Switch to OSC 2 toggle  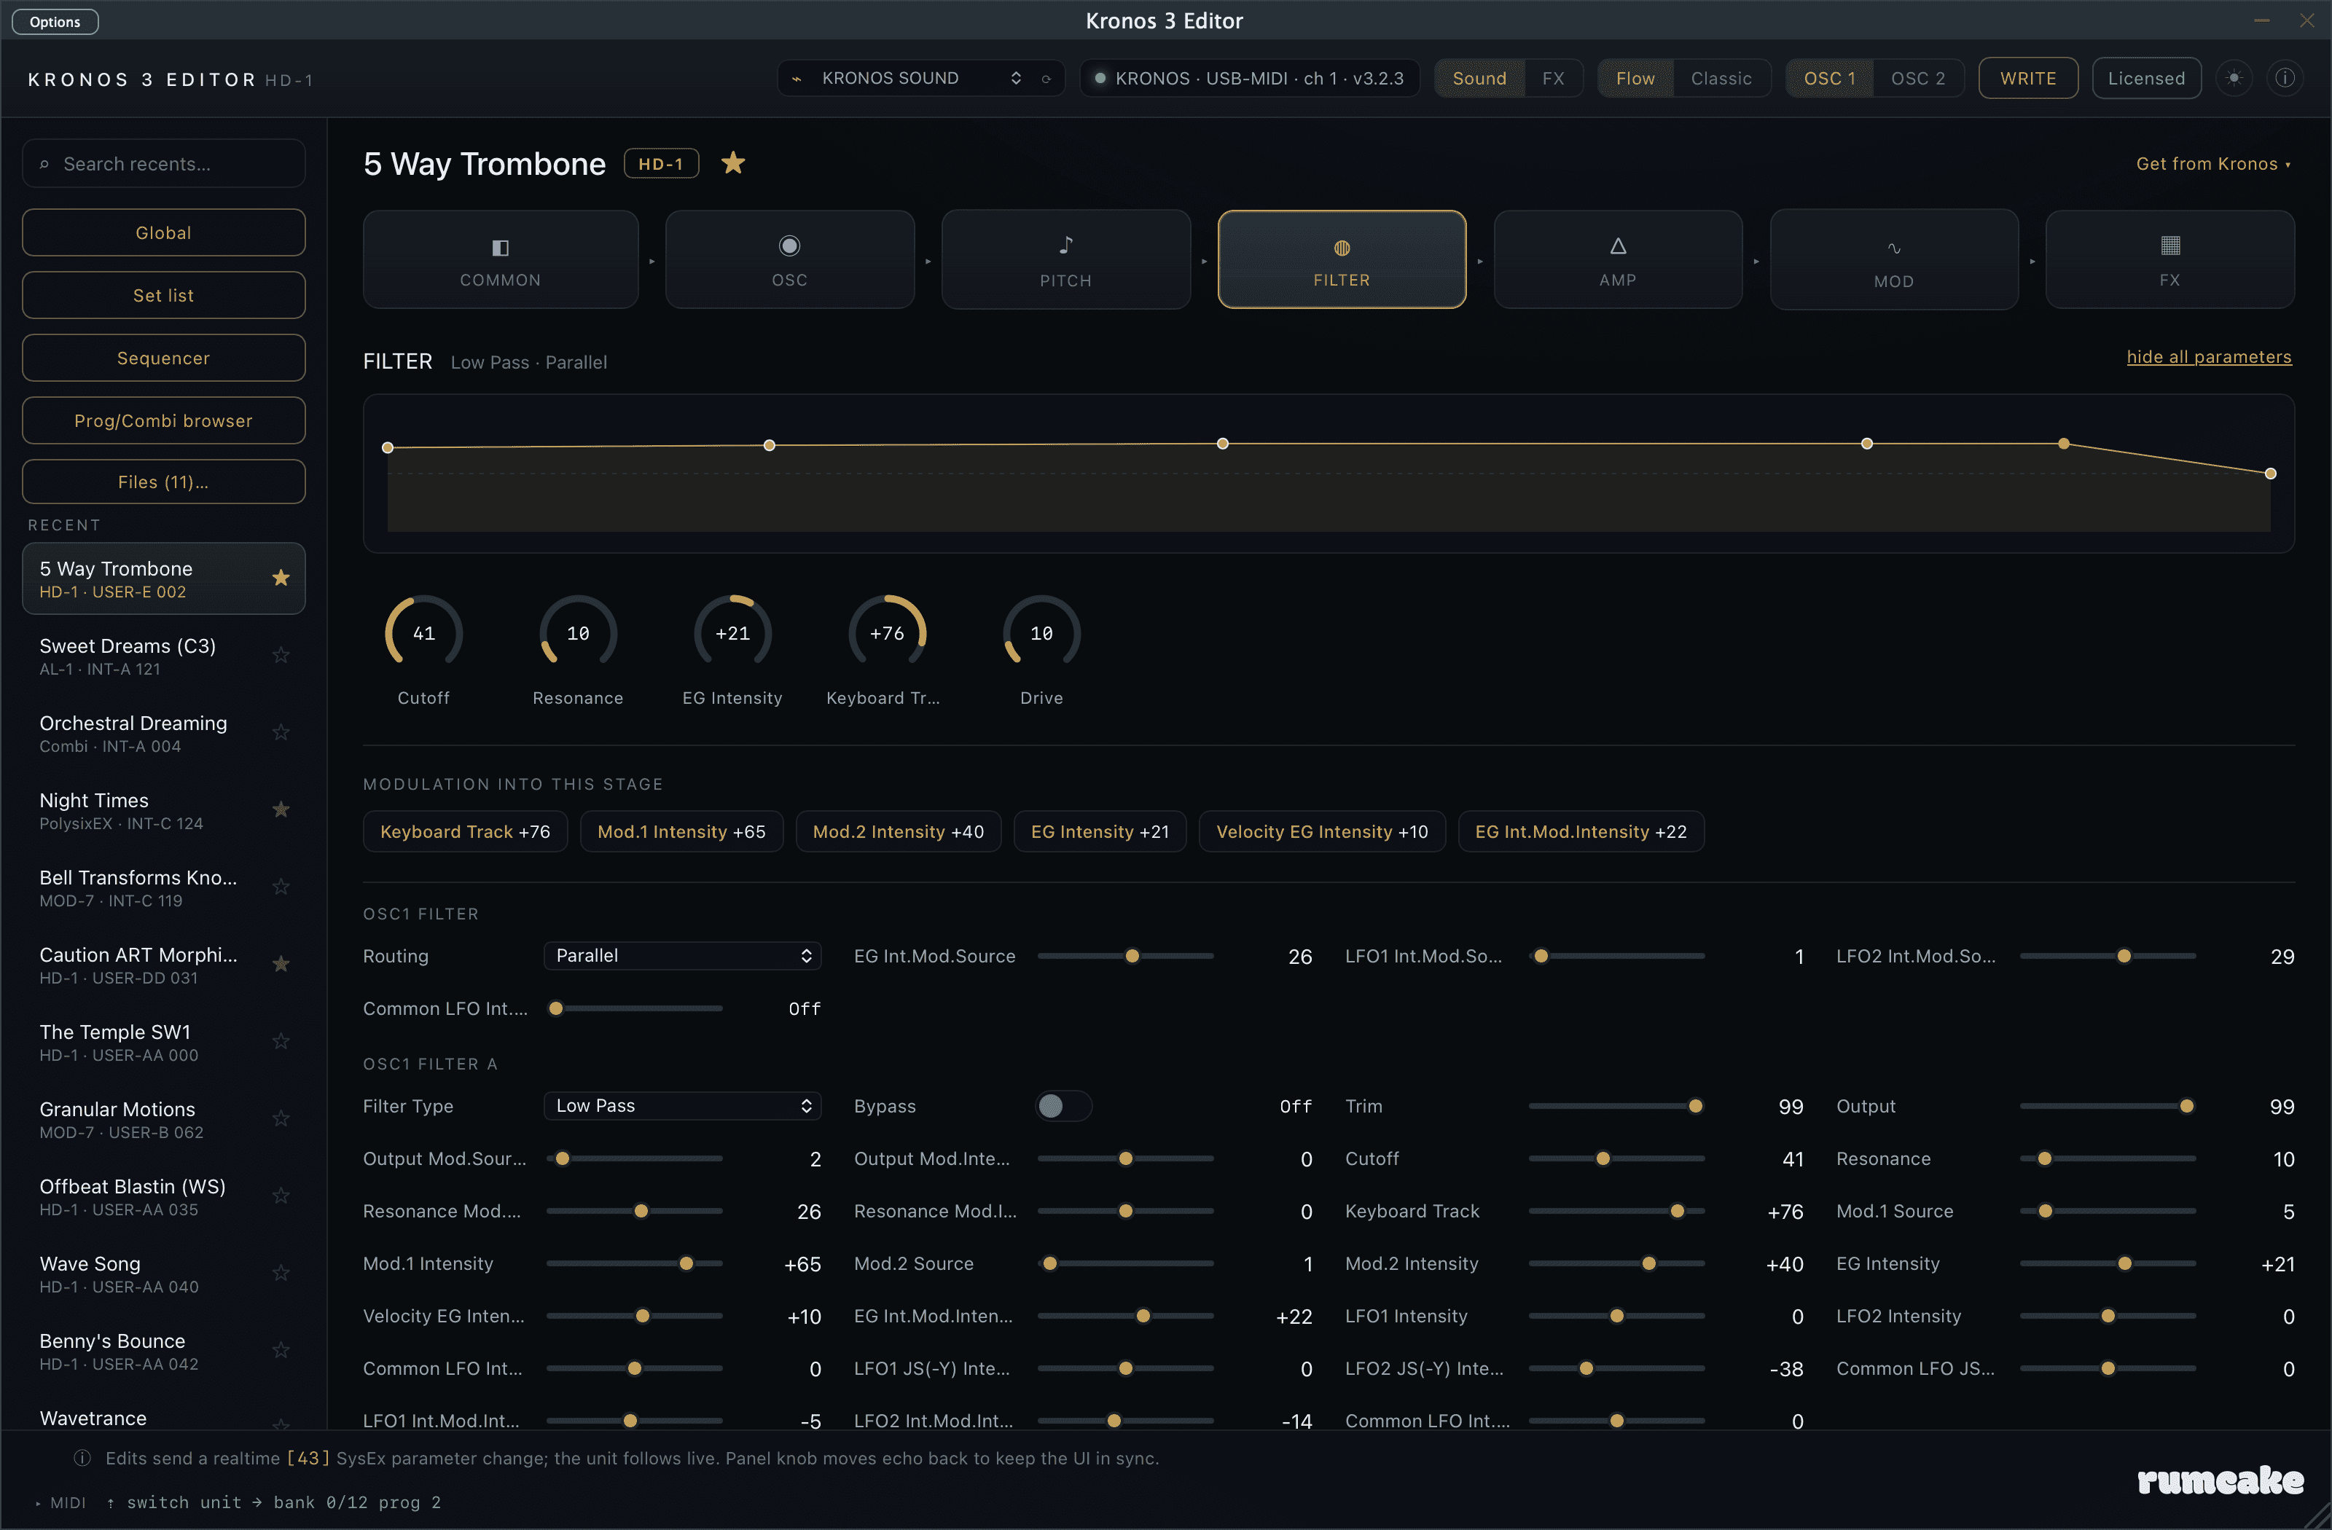point(1917,79)
